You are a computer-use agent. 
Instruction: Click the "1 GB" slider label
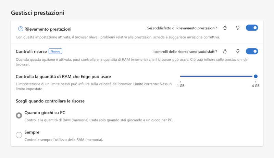pyautogui.click(x=181, y=86)
